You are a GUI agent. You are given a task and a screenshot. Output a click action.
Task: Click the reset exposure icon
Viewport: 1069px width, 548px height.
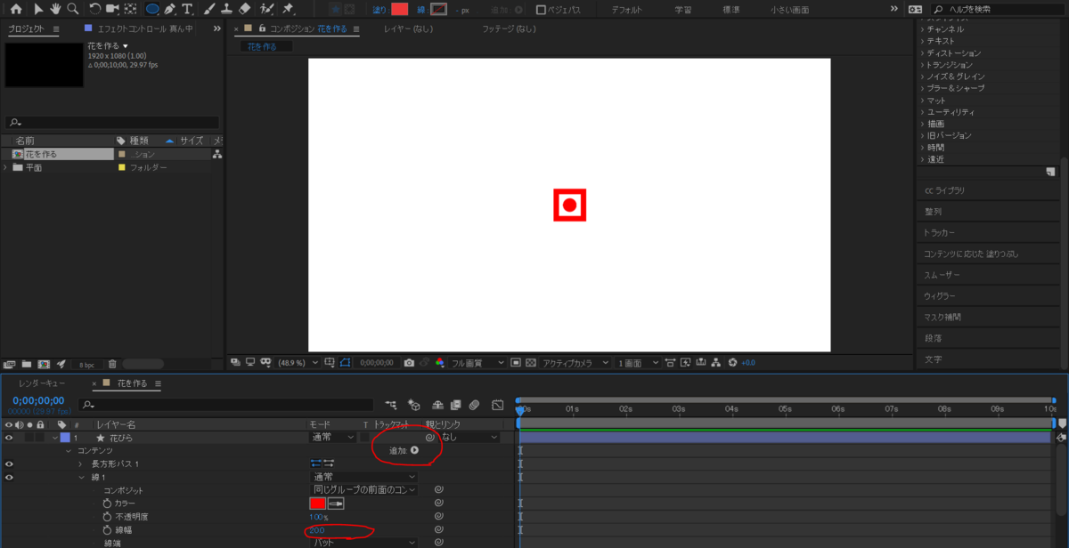(733, 363)
